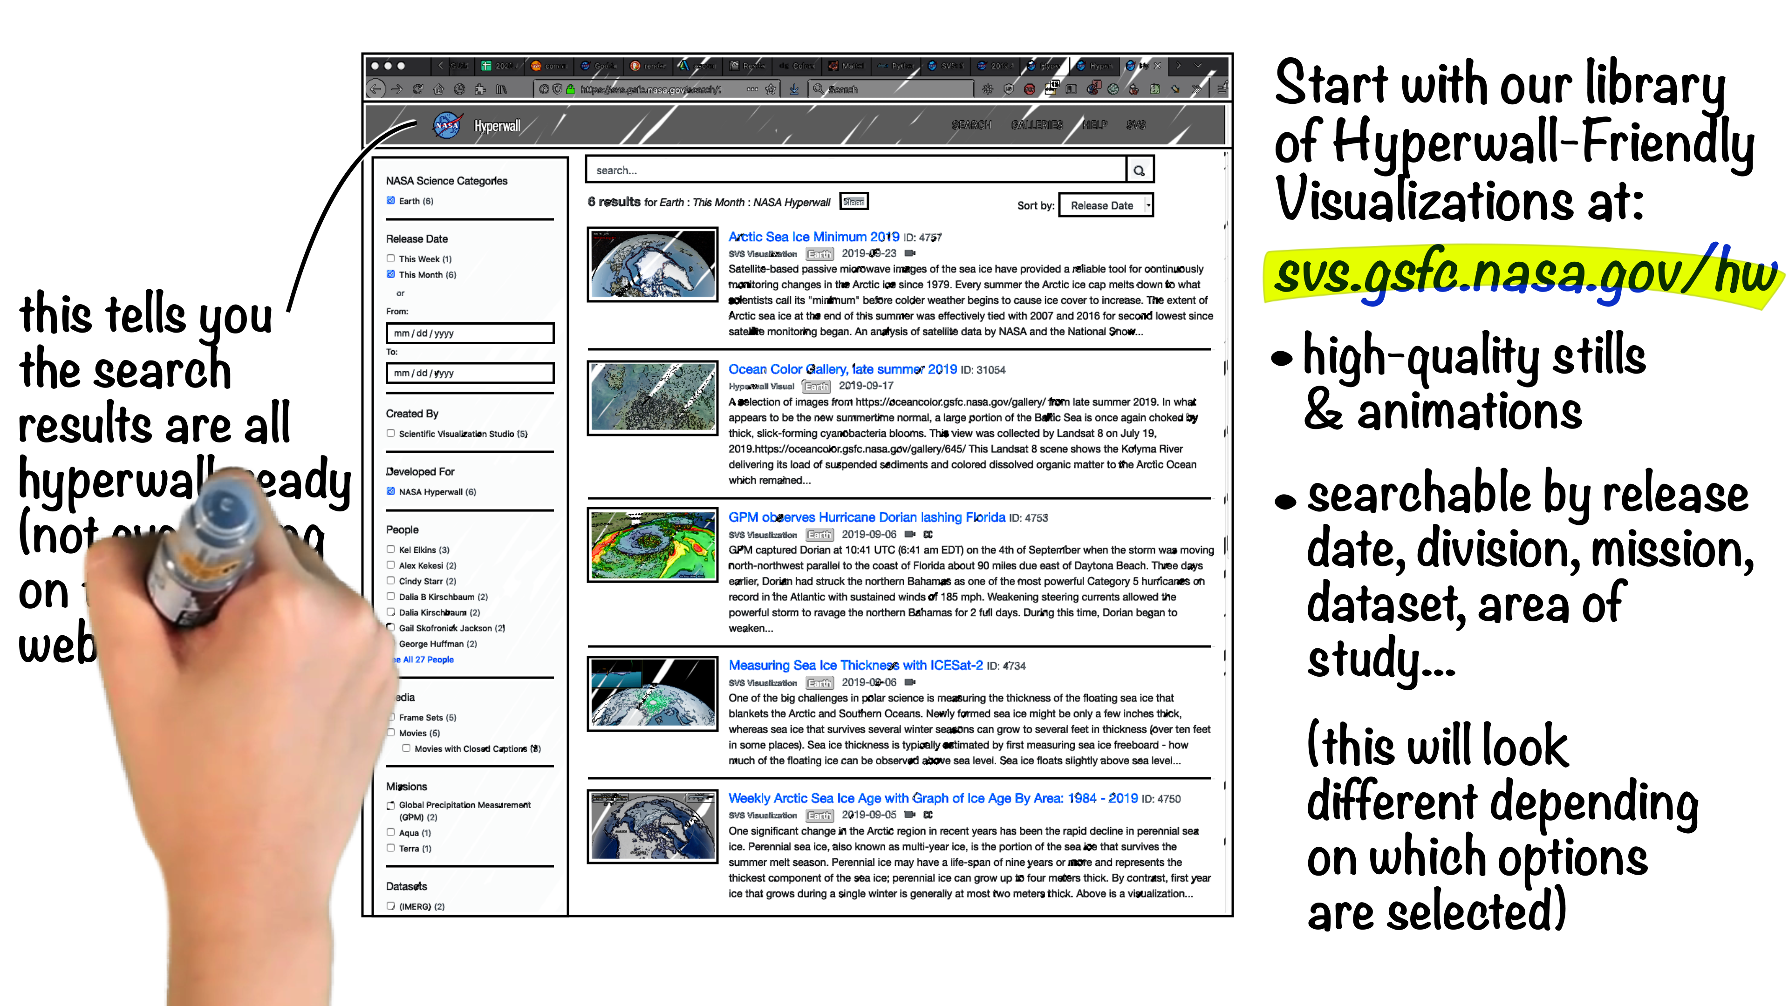
Task: Open the history clock icon in the toolbar
Action: [x=459, y=89]
